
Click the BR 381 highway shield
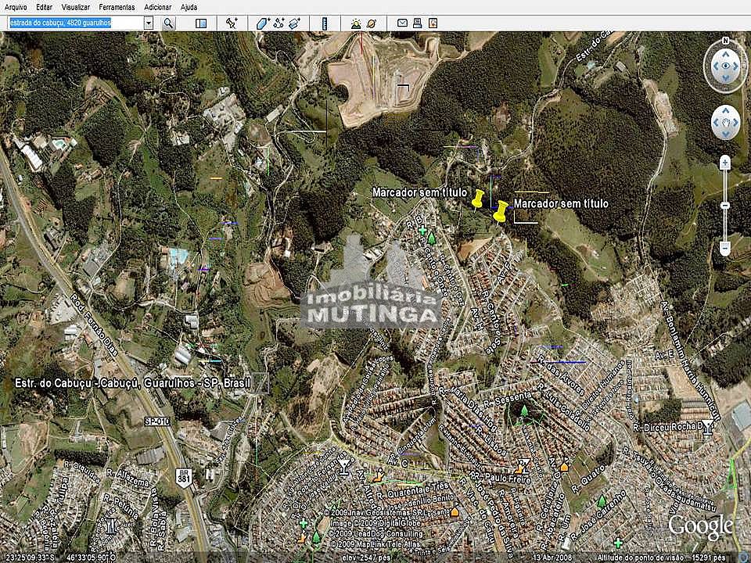click(183, 477)
